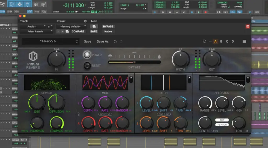Click the BPM SYNC button

click(x=105, y=114)
